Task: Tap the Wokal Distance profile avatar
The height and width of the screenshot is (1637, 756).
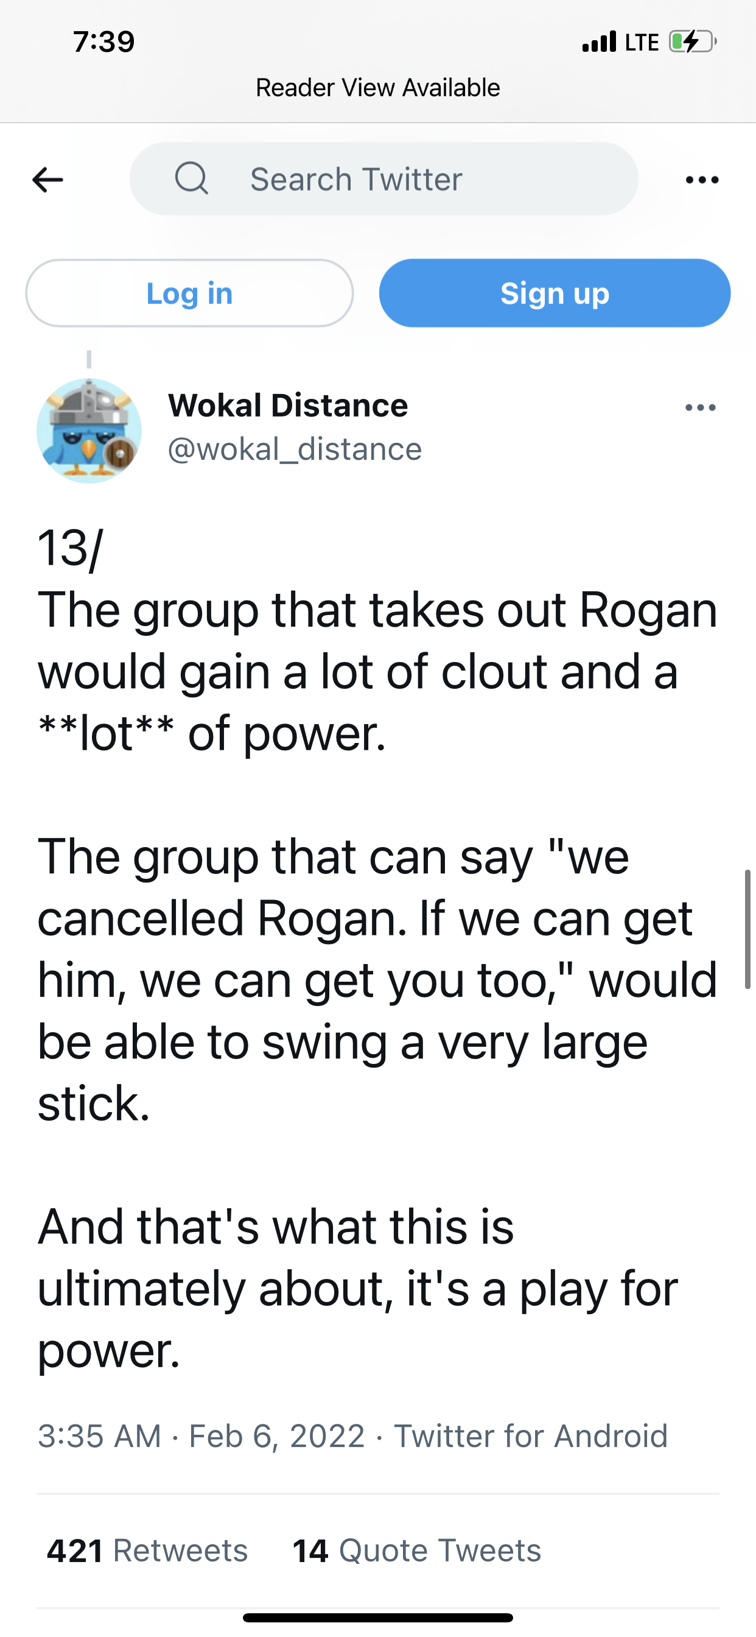Action: [x=89, y=431]
